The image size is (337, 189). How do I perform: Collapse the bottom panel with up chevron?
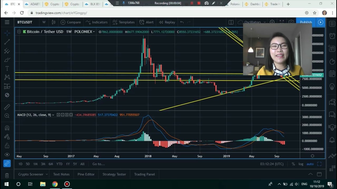point(310,174)
